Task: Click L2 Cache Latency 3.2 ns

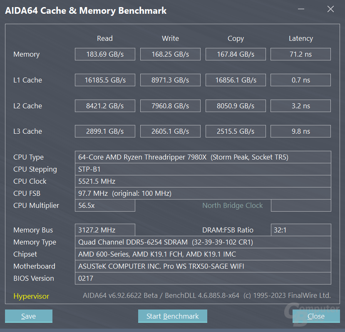Action: coord(300,106)
